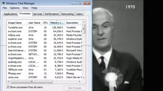Click the Client Server description cell

click(x=74, y=77)
